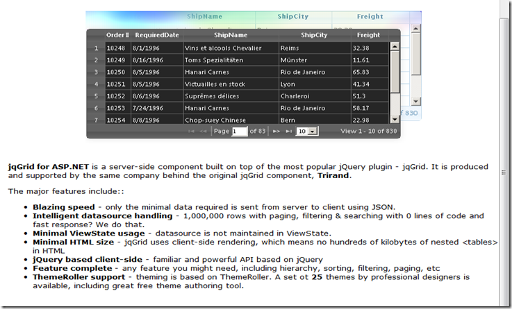Sort by RequiredDate column header
The height and width of the screenshot is (309, 512).
tap(157, 35)
